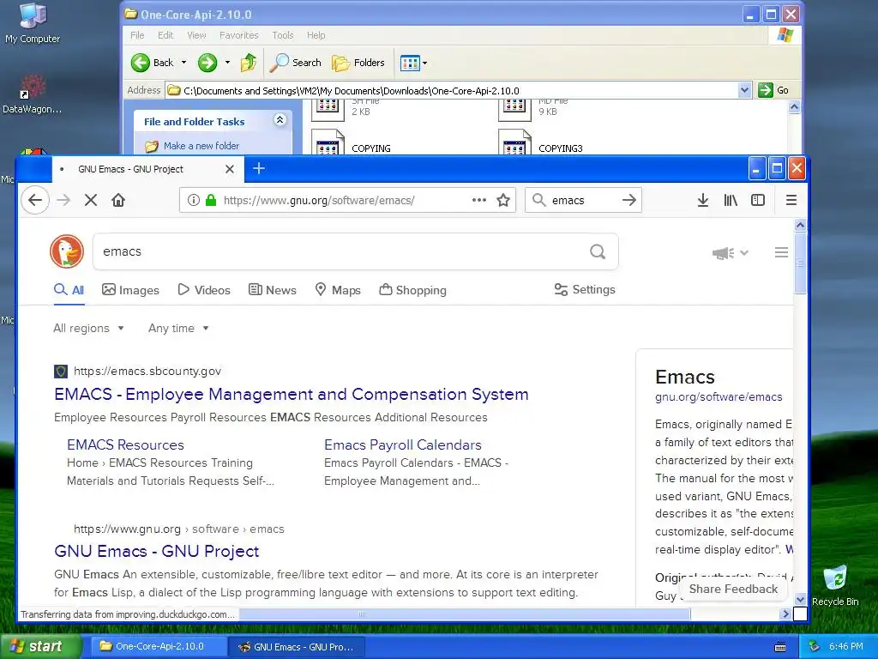Image resolution: width=878 pixels, height=659 pixels.
Task: Open Forward history dropdown arrow in Explorer
Action: pyautogui.click(x=227, y=63)
